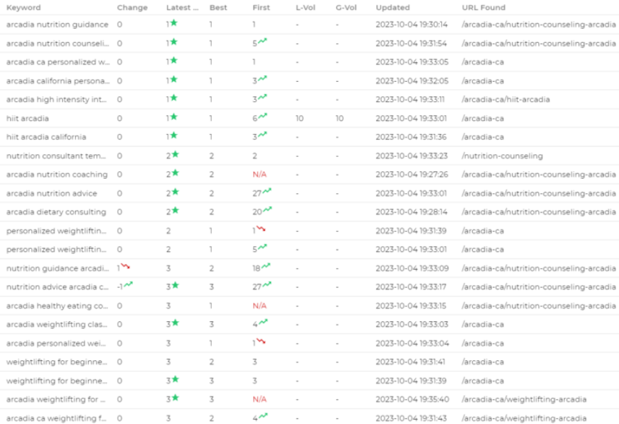The width and height of the screenshot is (619, 424).
Task: Select the hiit arcadia keyword
Action: (x=27, y=118)
